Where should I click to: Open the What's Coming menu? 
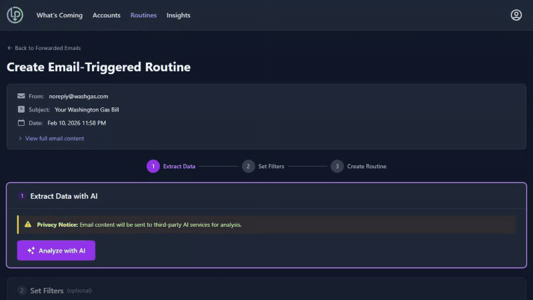pos(59,15)
